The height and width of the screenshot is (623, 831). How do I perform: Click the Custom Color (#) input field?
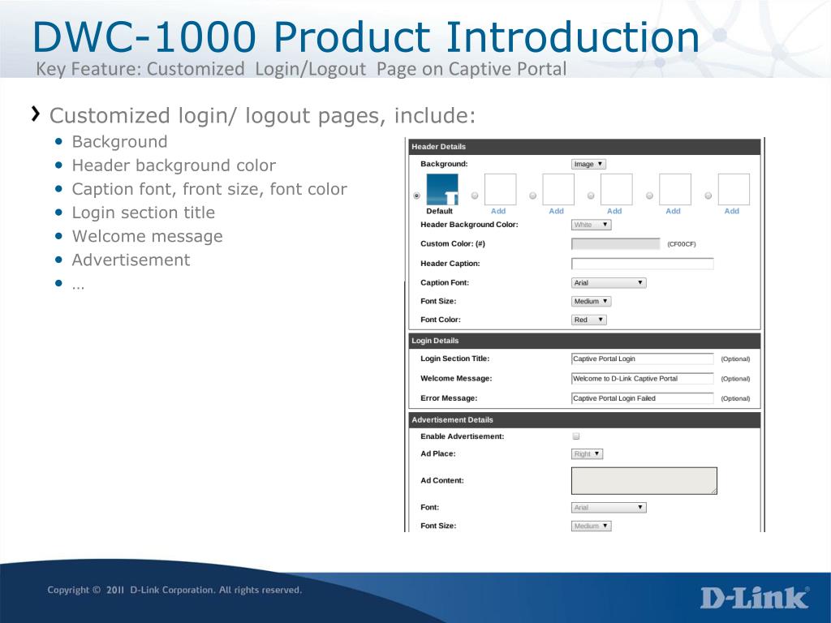pyautogui.click(x=616, y=243)
